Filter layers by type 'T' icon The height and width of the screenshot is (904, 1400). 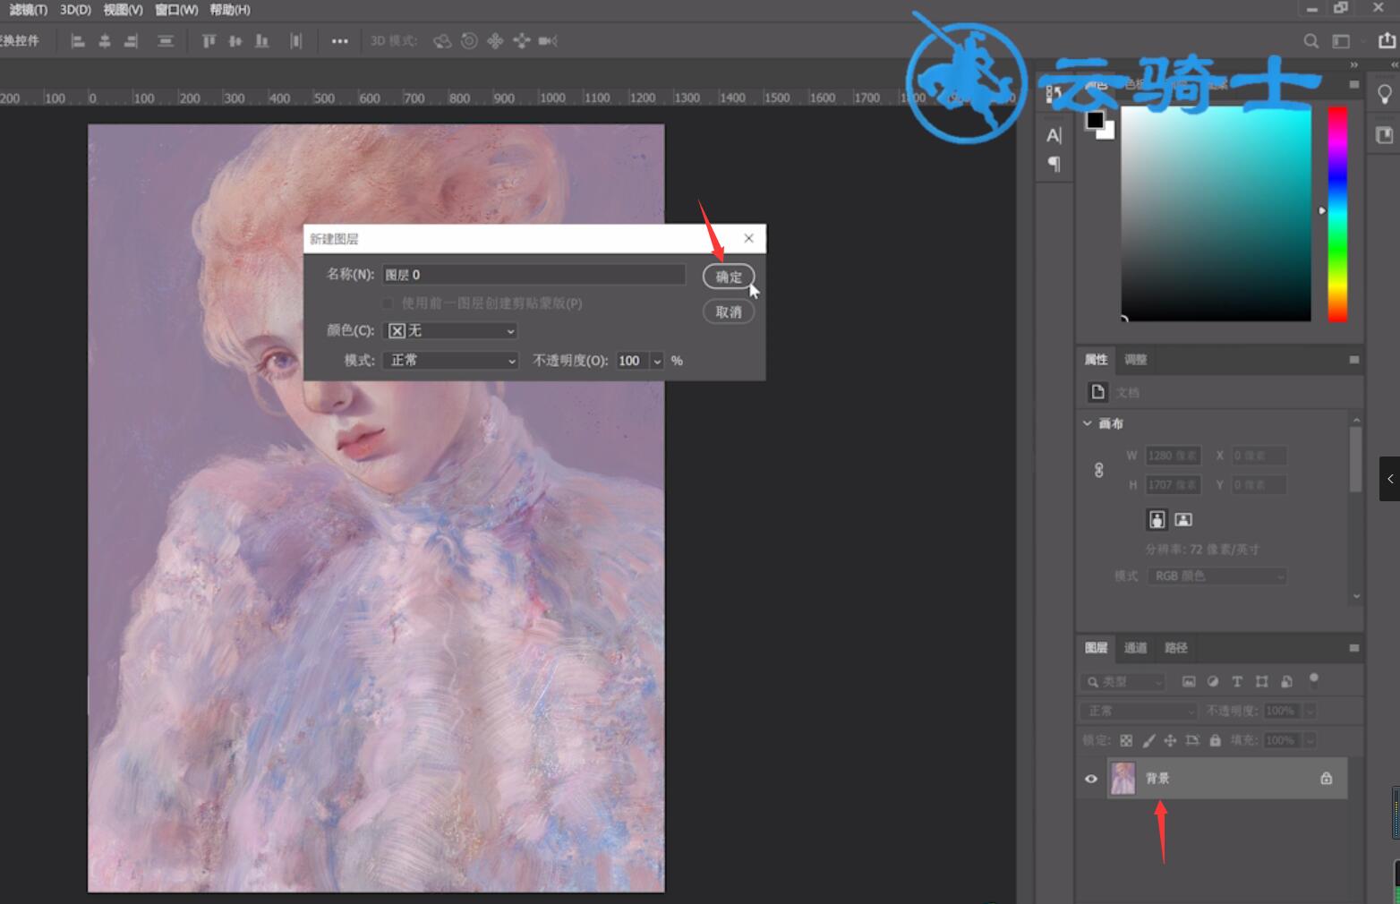1237,682
